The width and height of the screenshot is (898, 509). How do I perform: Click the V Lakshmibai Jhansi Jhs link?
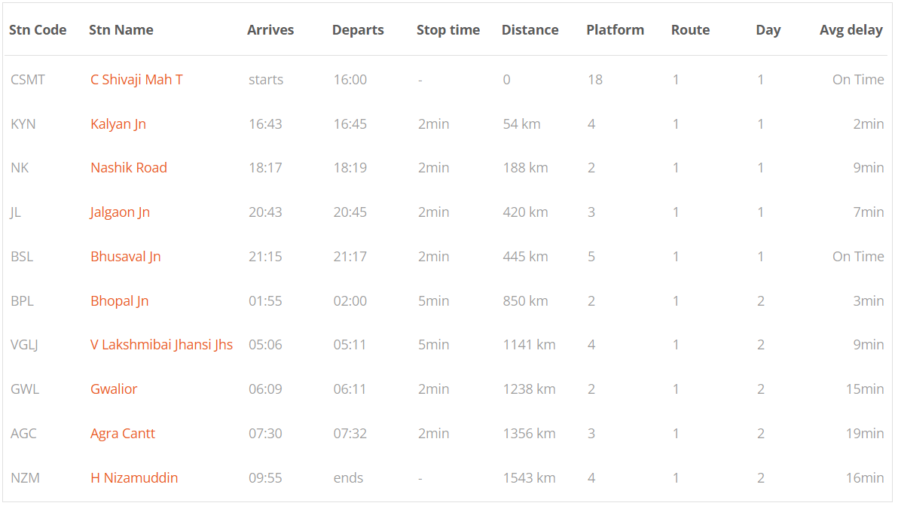coord(161,345)
